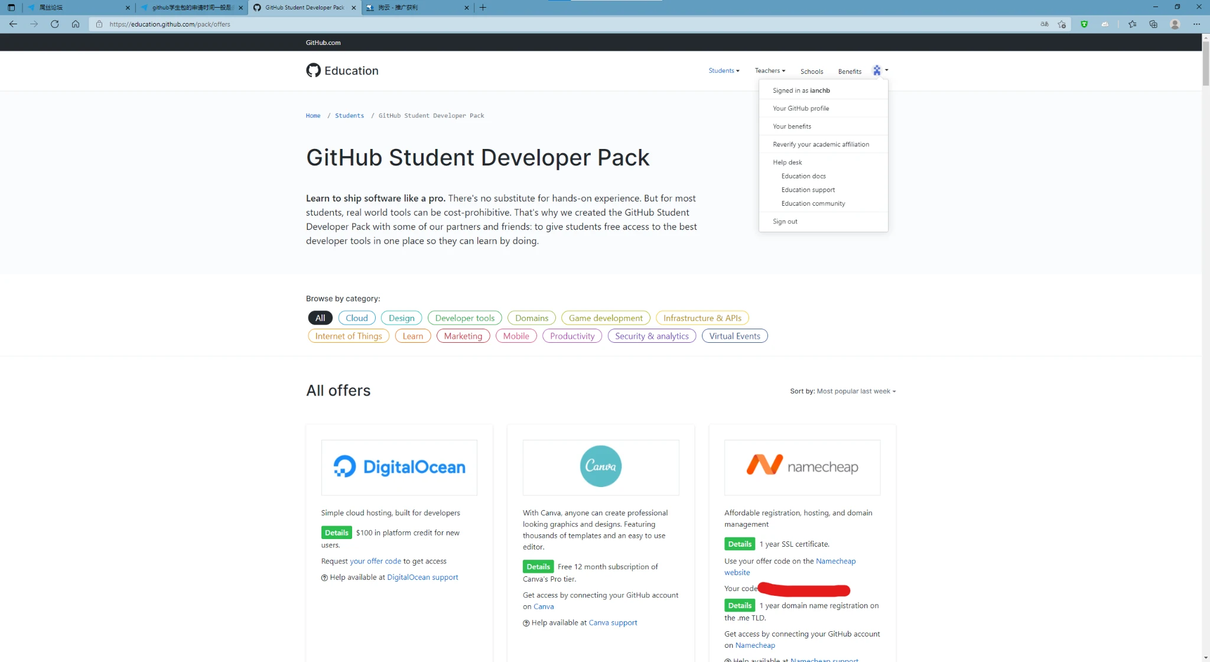Click the GitHub.com top bar link
Viewport: 1210px width, 662px height.
coord(323,43)
